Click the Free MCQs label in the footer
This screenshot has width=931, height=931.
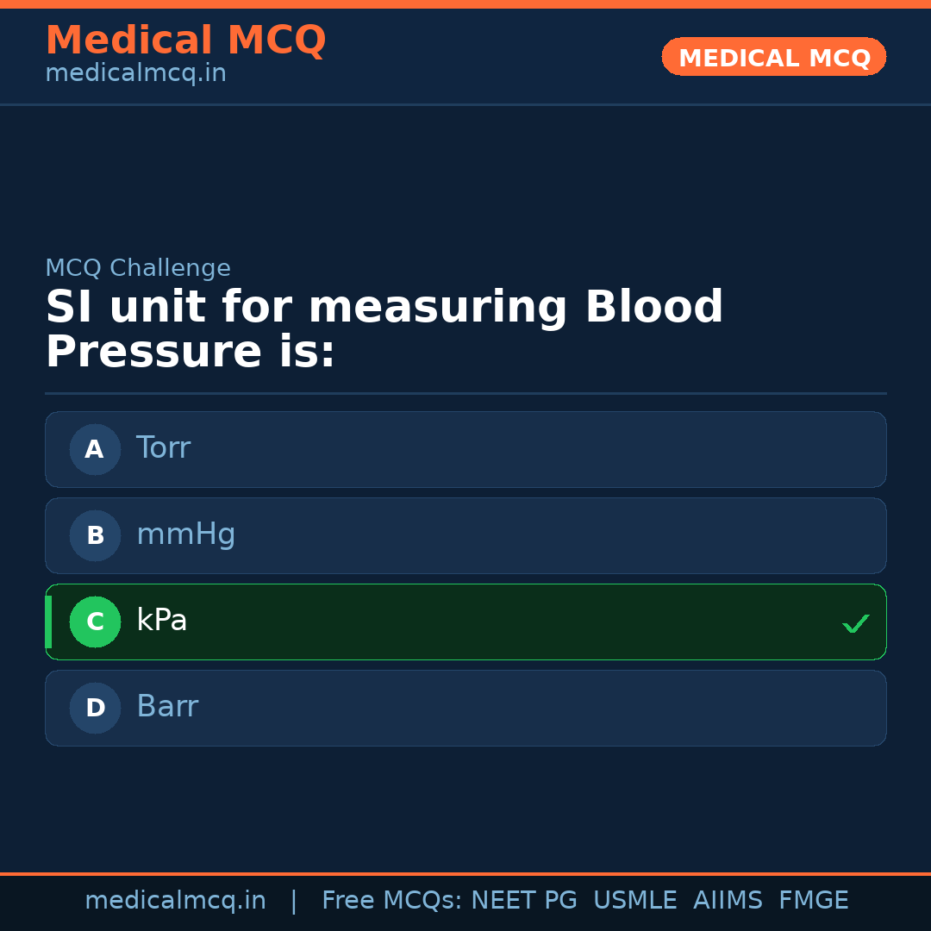(391, 901)
